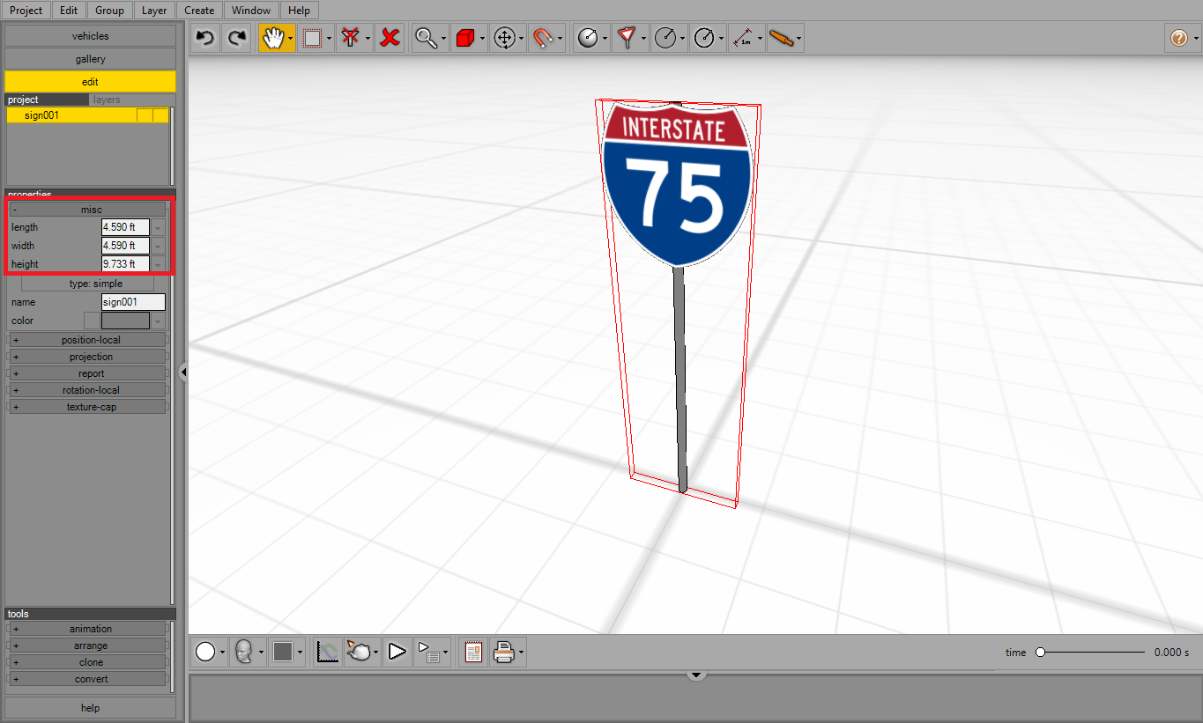The image size is (1203, 723).
Task: Open the printer dropdown arrow
Action: 523,653
